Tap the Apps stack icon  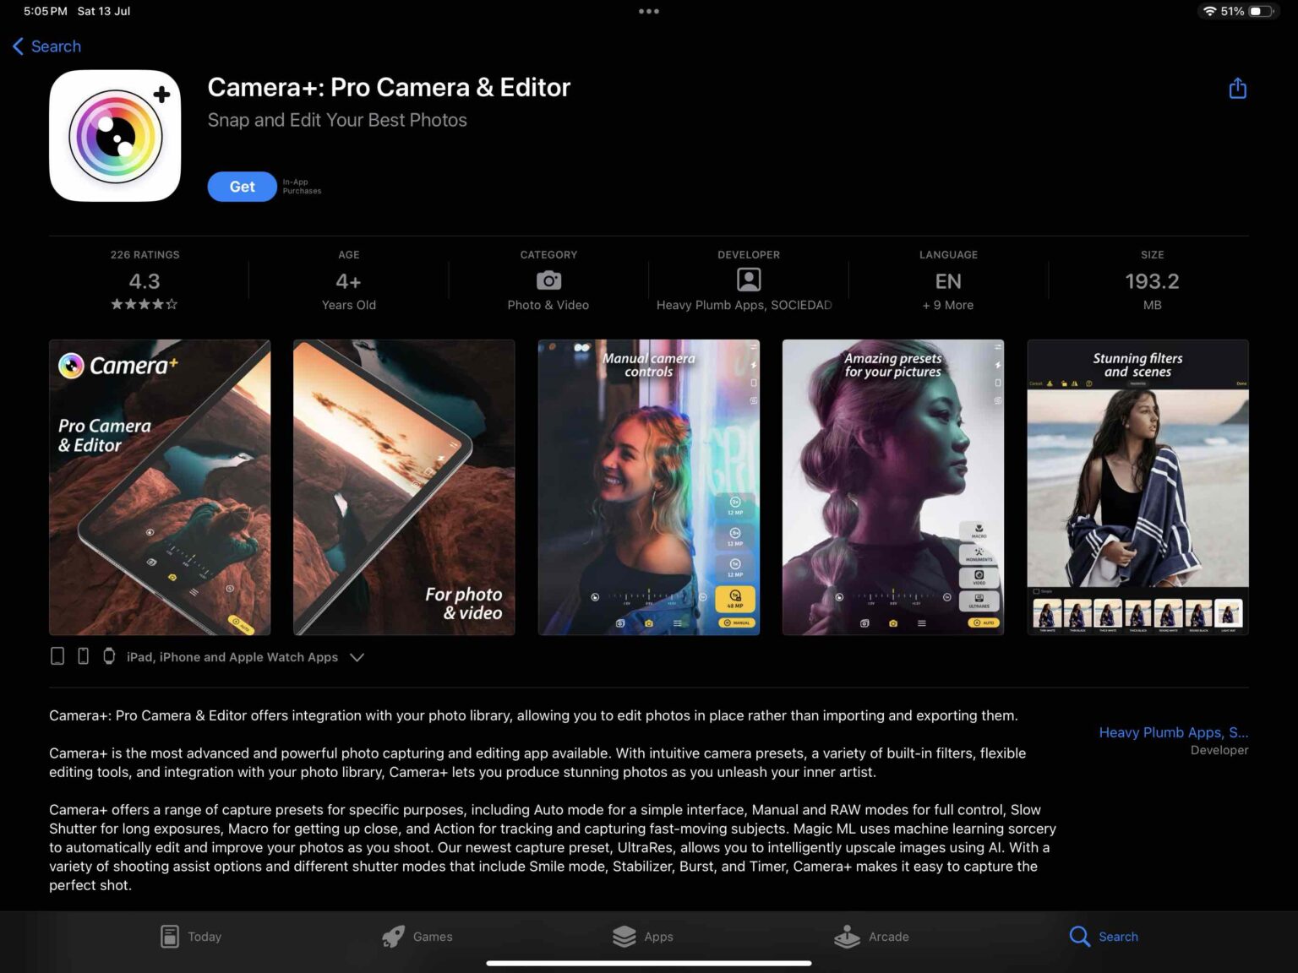624,937
